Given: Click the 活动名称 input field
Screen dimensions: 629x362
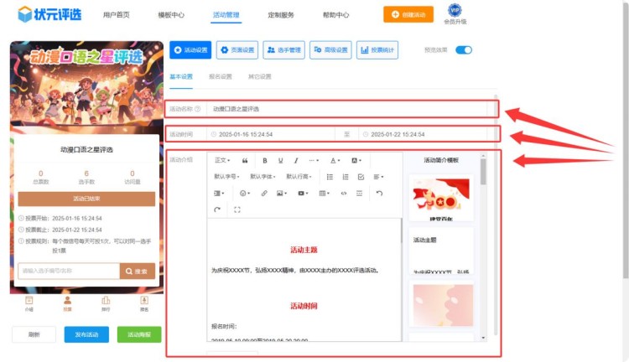Looking at the screenshot, I should pos(351,109).
